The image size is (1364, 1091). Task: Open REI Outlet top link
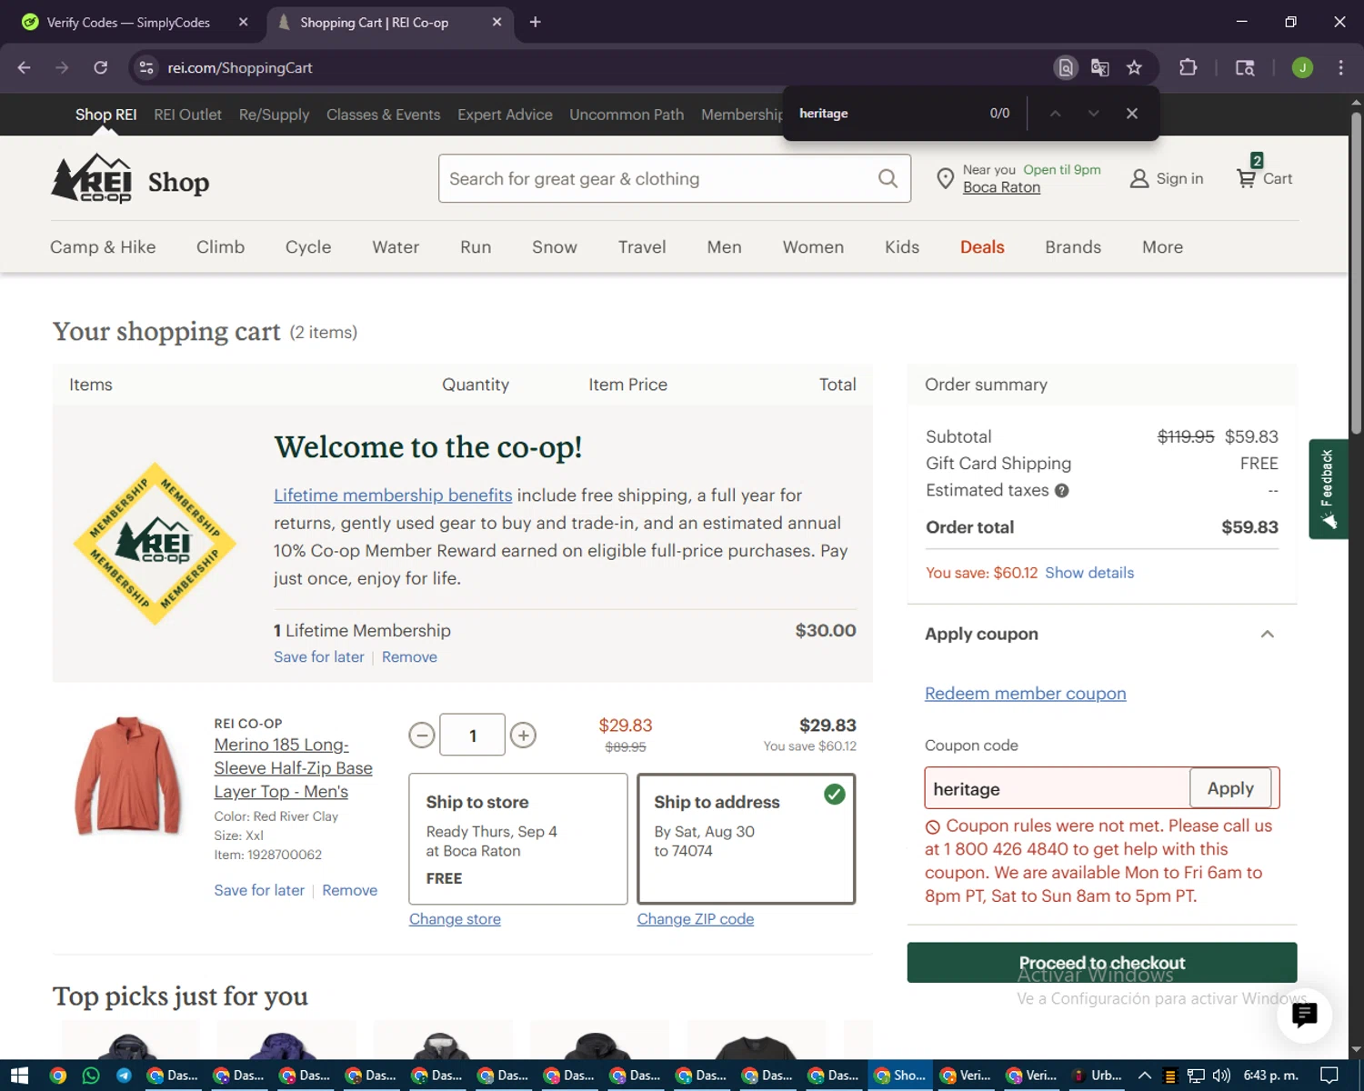(x=187, y=115)
